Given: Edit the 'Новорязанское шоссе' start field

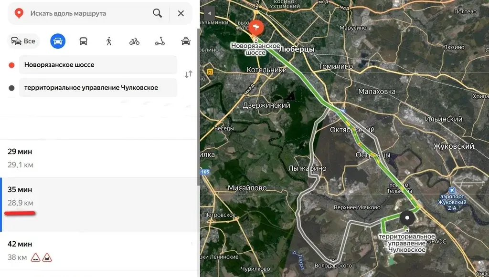Looking at the screenshot, I should click(x=98, y=65).
